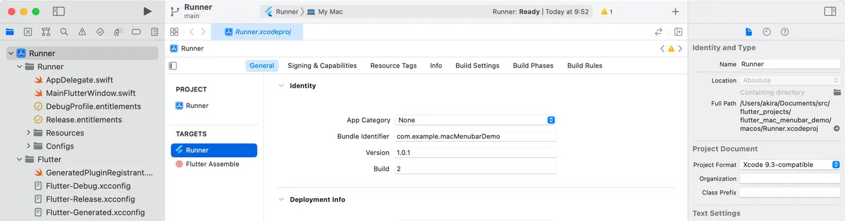Expand the Resources folder
The height and width of the screenshot is (221, 845).
click(x=28, y=133)
